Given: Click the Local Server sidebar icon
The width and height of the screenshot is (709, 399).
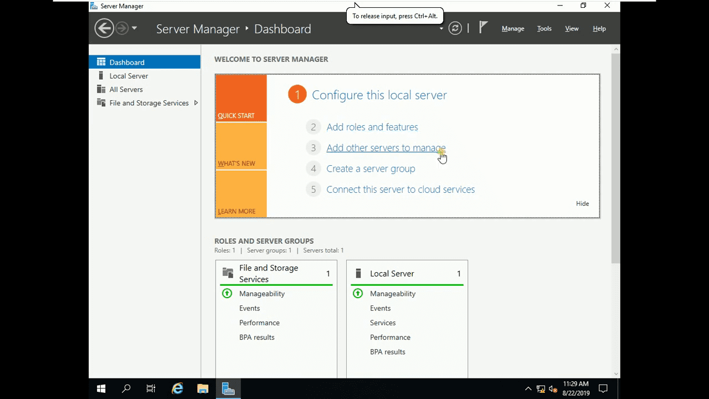Looking at the screenshot, I should click(x=101, y=75).
